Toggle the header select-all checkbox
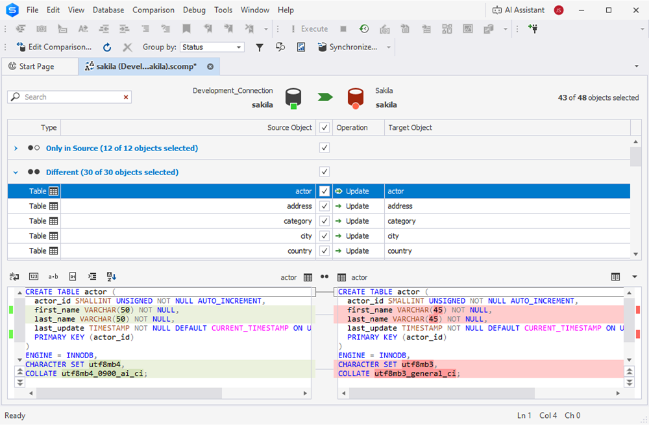The height and width of the screenshot is (425, 649). point(324,128)
